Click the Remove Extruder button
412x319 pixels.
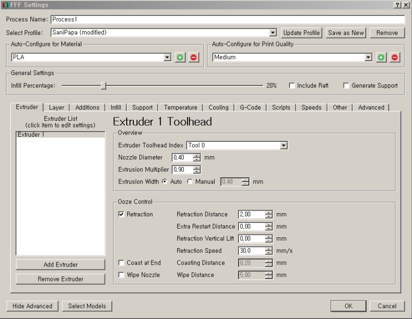[60, 279]
